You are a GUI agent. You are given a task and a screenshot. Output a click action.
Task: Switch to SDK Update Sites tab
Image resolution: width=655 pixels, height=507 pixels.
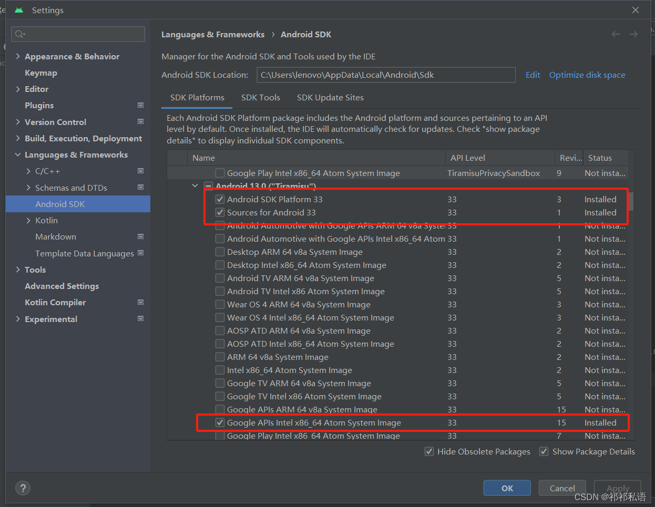[330, 97]
